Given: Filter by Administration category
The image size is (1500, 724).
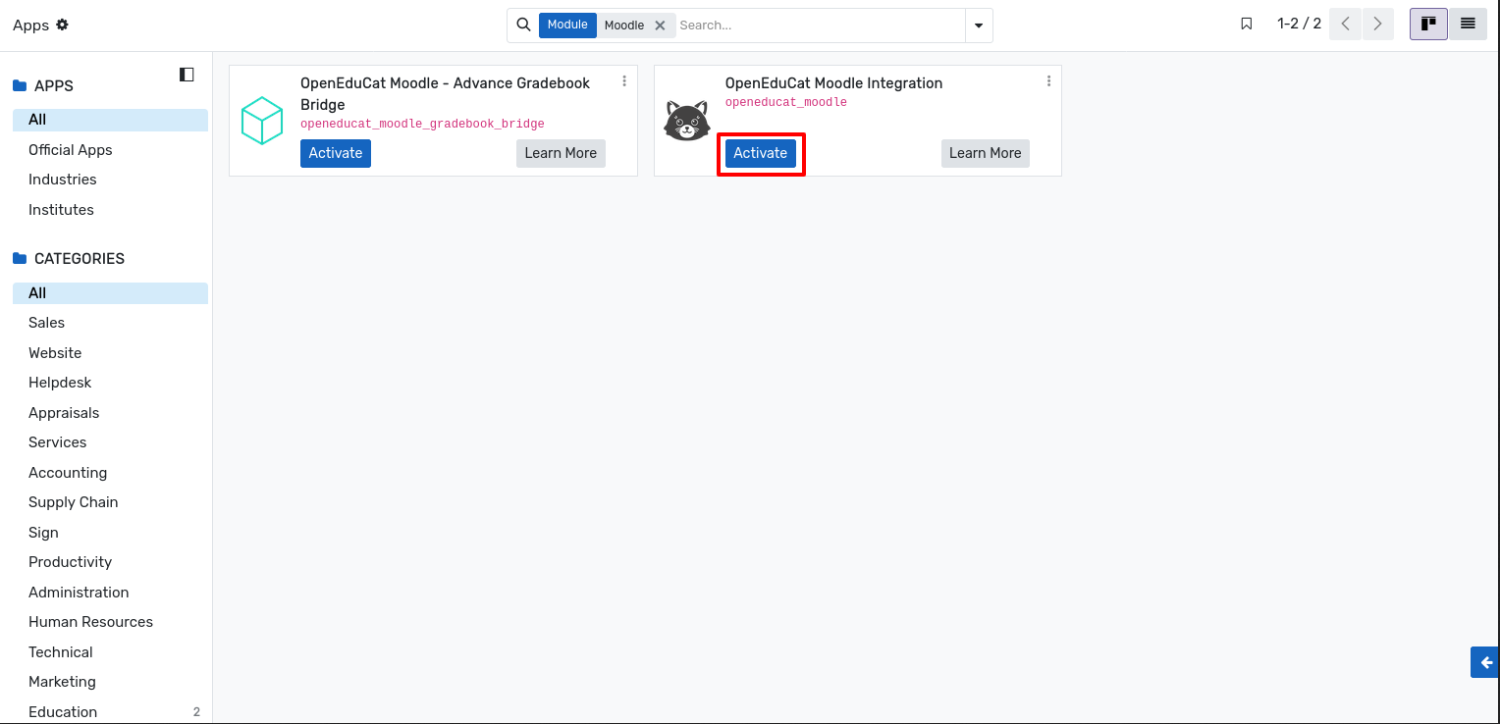Looking at the screenshot, I should [x=110, y=593].
